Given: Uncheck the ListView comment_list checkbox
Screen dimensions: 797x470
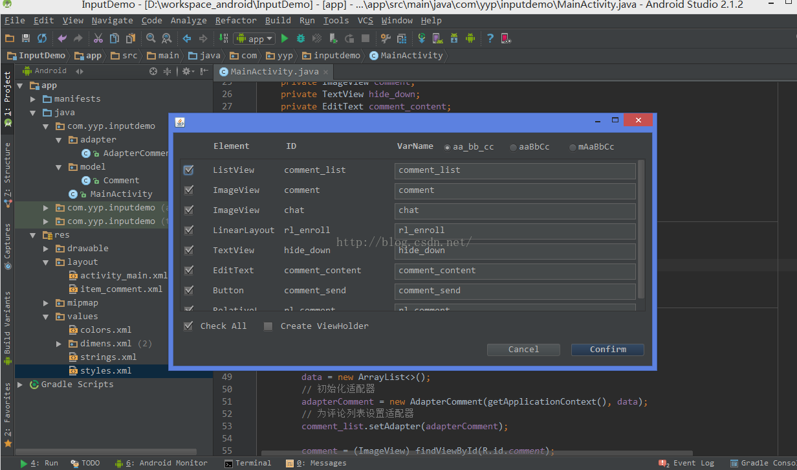Looking at the screenshot, I should click(189, 170).
